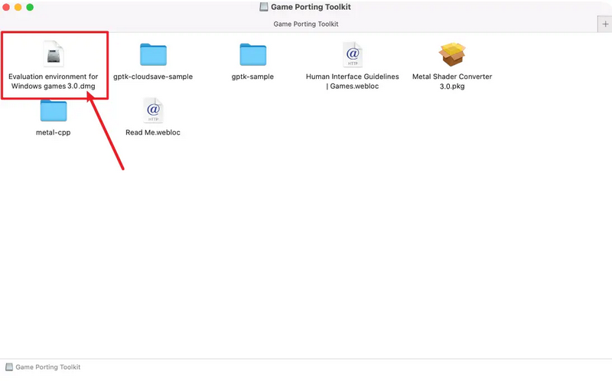Viewport: 612px width, 381px height.
Task: Click the 'Read Me.webloc' file name
Action: [153, 132]
